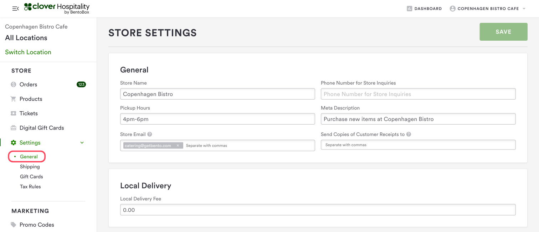Click the Settings gear icon
The image size is (539, 232).
(14, 143)
